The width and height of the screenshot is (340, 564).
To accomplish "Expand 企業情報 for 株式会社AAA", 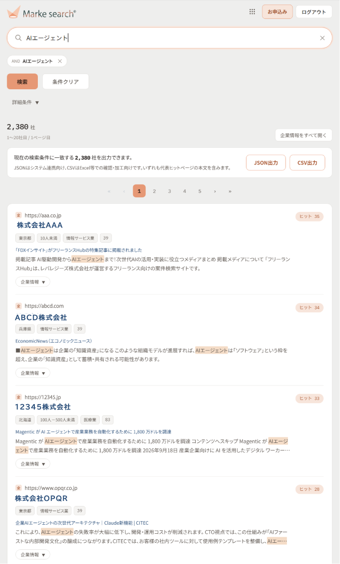I will tap(33, 282).
